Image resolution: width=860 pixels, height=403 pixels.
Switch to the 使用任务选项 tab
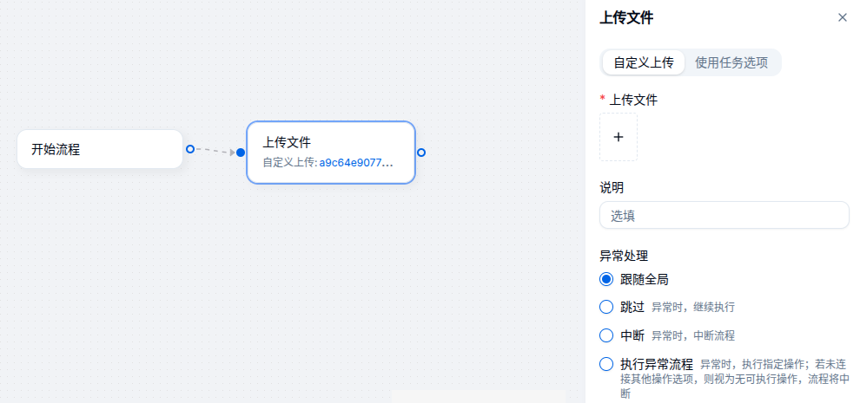tap(731, 62)
